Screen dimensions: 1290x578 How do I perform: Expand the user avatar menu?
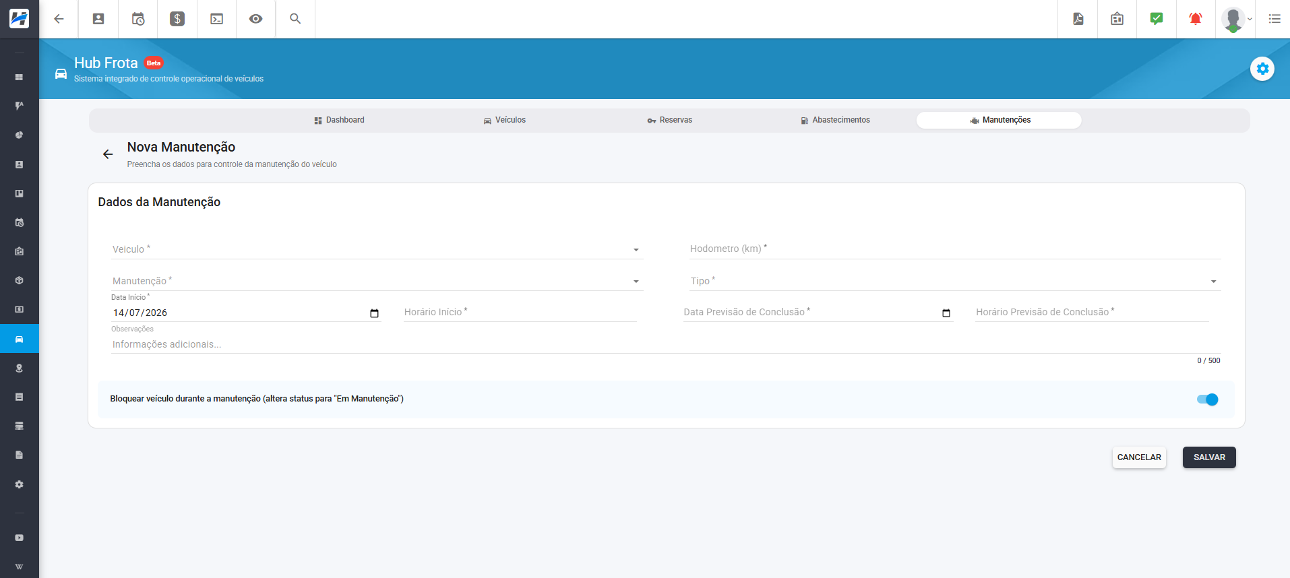click(x=1236, y=19)
